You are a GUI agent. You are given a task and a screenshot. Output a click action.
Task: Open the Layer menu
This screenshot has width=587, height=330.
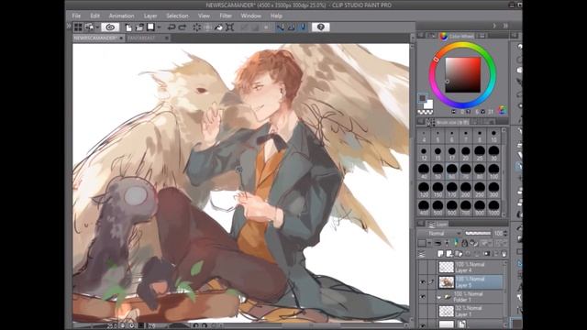coord(150,16)
